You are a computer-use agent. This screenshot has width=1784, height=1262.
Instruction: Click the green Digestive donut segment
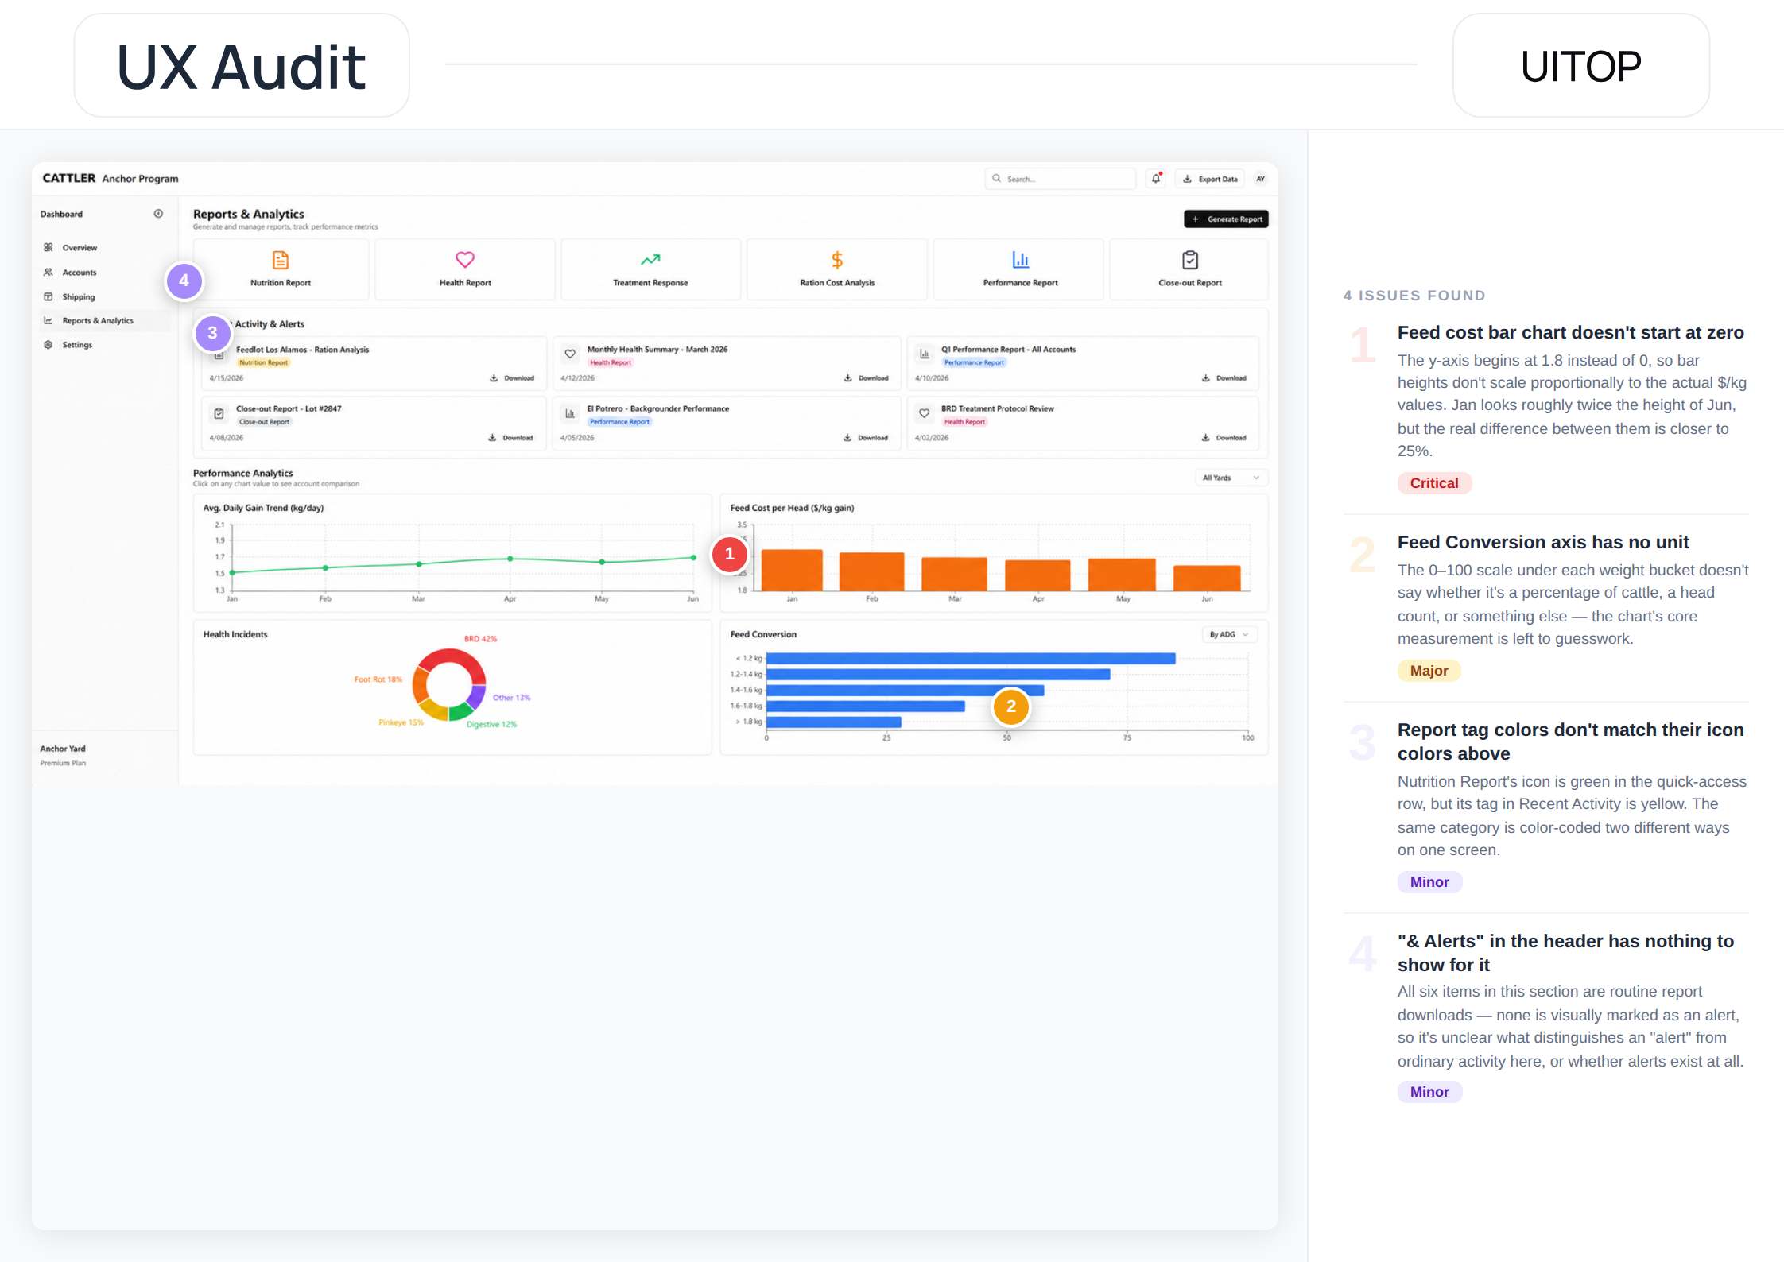pyautogui.click(x=461, y=712)
